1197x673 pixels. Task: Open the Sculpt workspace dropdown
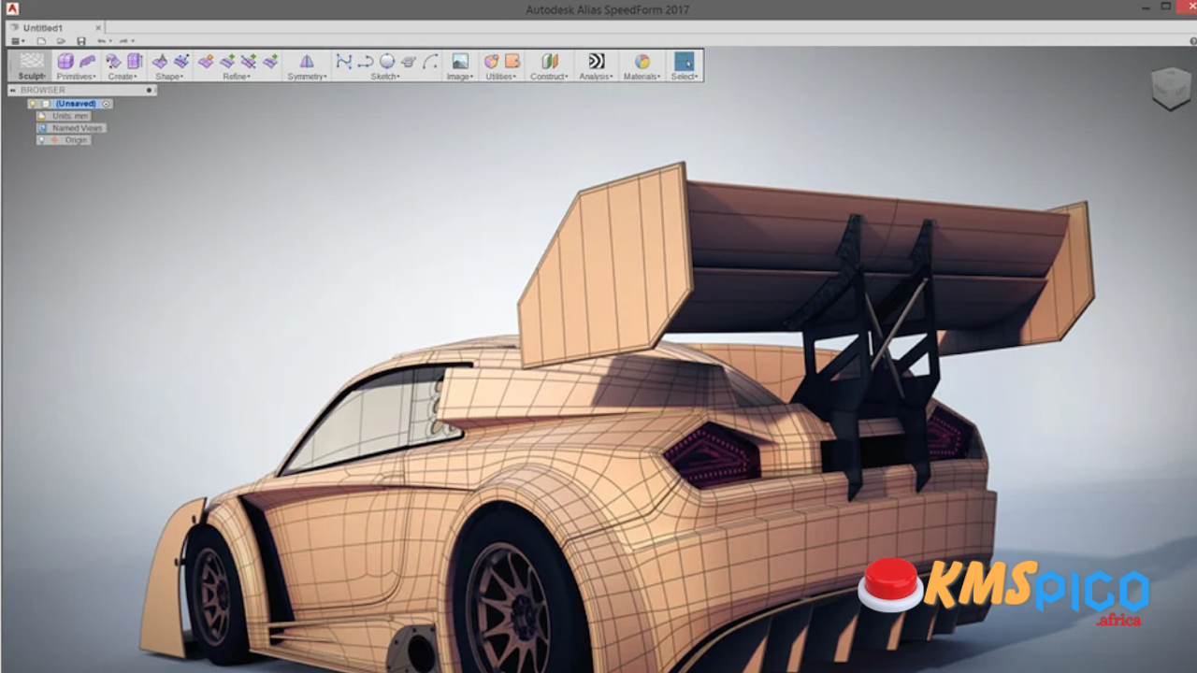32,77
